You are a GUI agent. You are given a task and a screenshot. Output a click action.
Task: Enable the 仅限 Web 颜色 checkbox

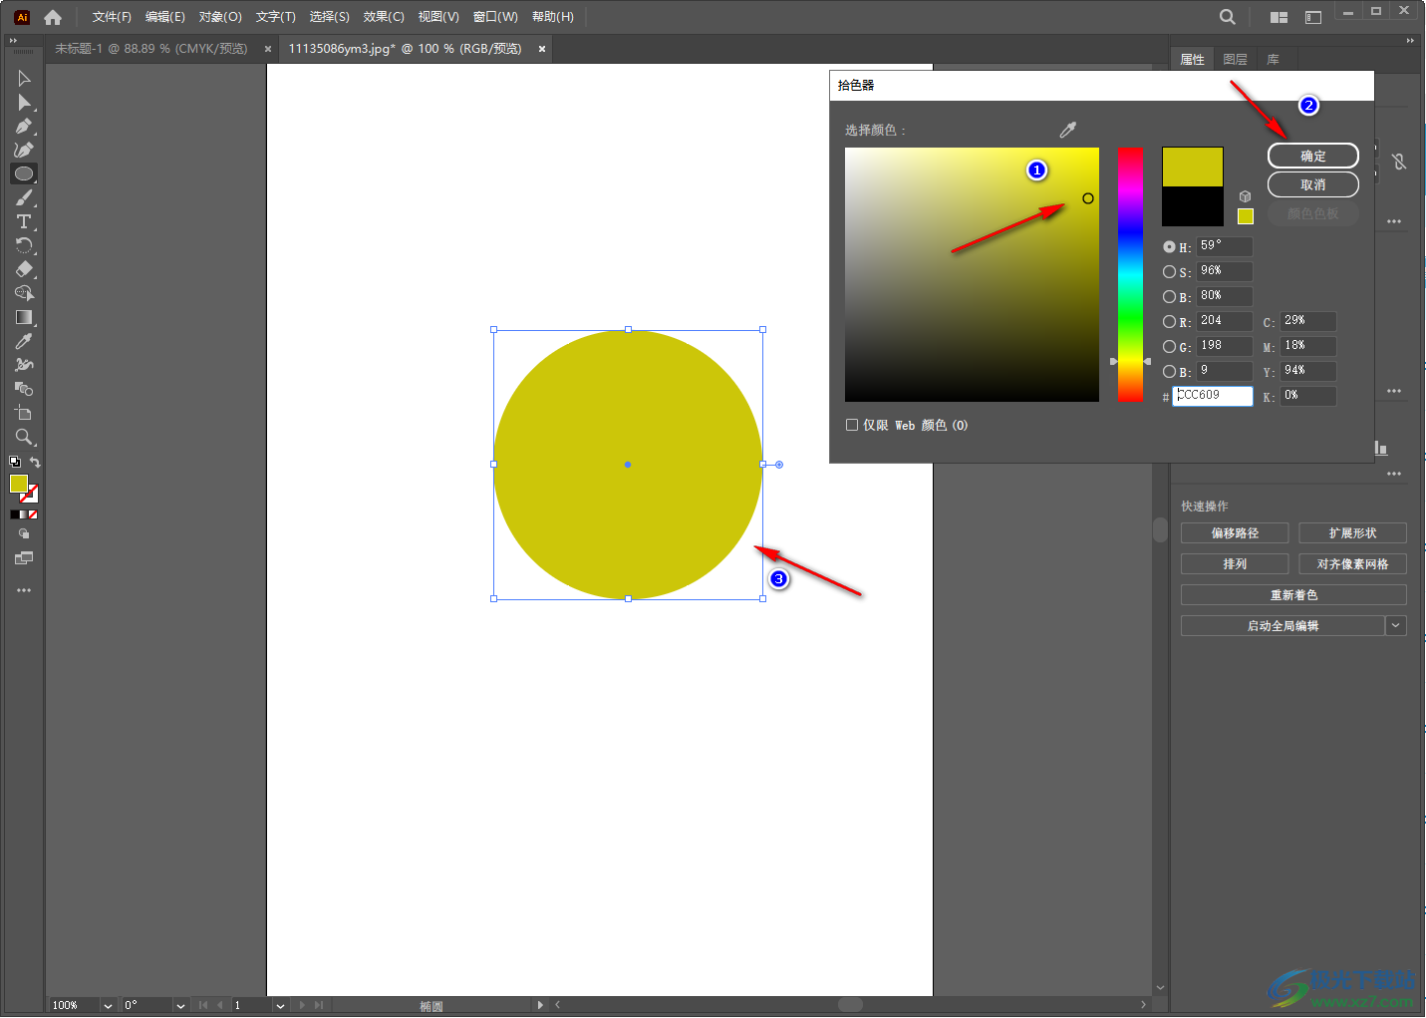(x=852, y=425)
